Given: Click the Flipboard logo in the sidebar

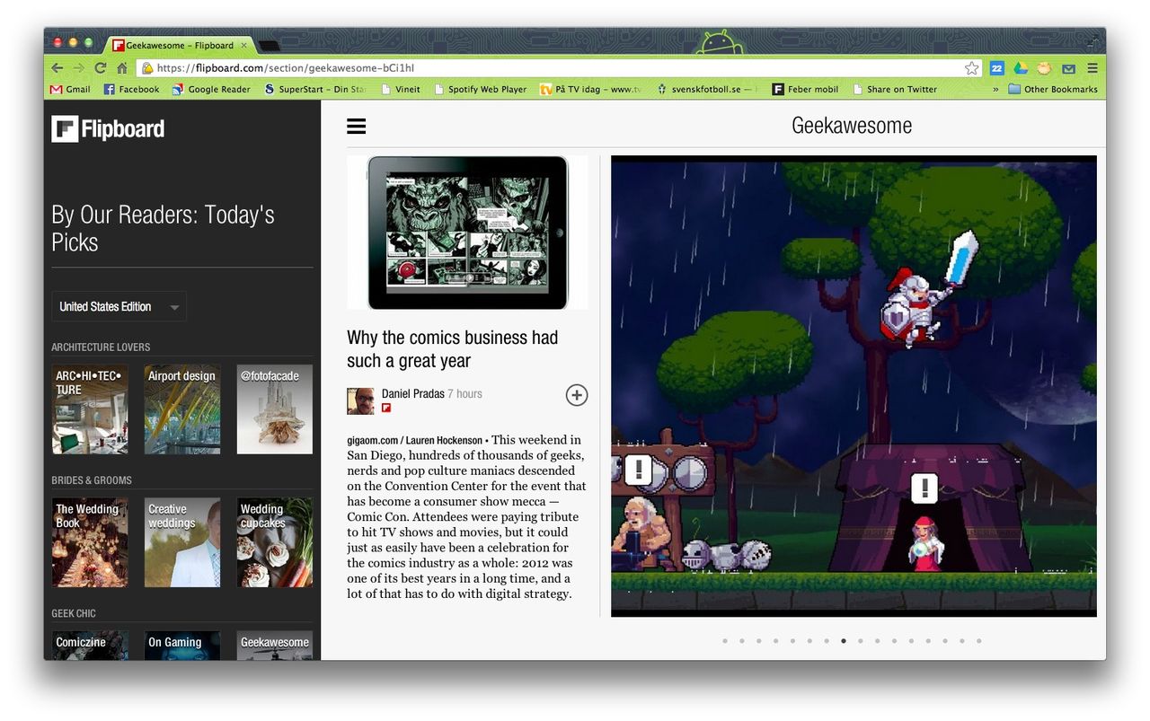Looking at the screenshot, I should tap(107, 128).
